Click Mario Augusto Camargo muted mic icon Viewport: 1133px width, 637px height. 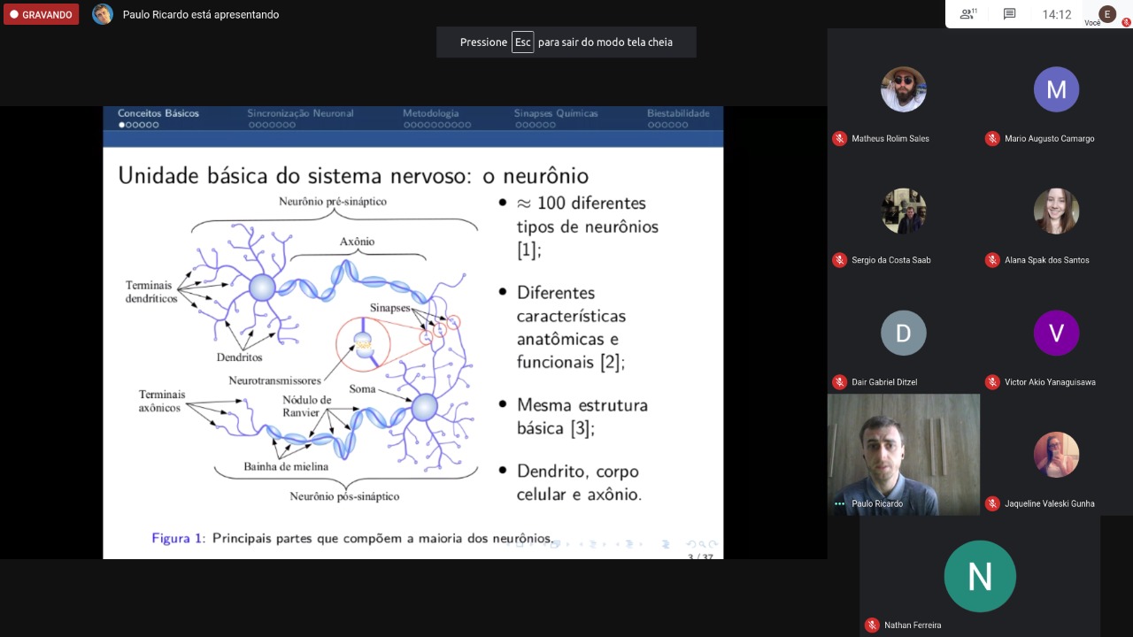[x=992, y=138]
